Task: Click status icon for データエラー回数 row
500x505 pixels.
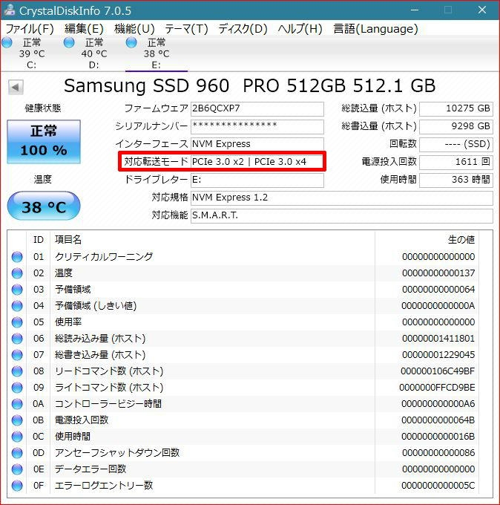Action: click(17, 469)
